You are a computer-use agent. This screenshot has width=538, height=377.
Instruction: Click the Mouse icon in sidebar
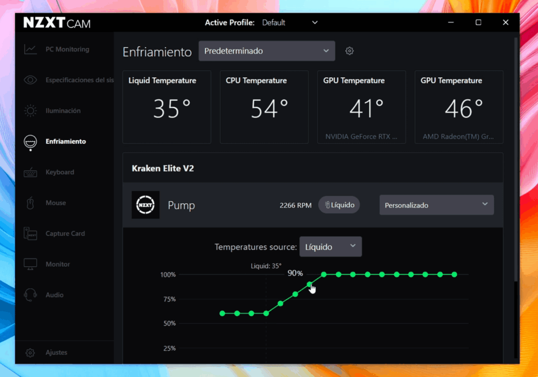pos(30,203)
